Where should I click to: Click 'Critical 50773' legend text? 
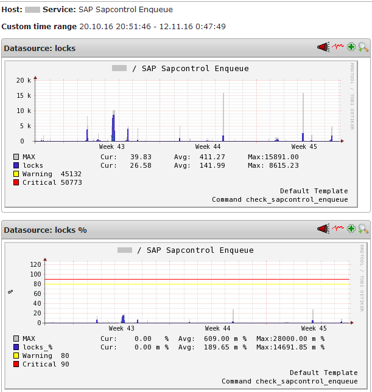tap(52, 182)
